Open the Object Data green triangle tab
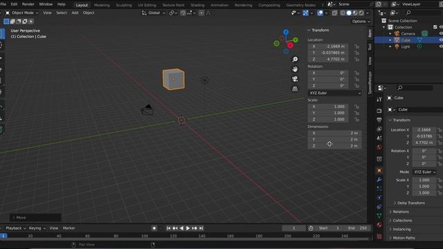The width and height of the screenshot is (443, 249). tap(379, 216)
